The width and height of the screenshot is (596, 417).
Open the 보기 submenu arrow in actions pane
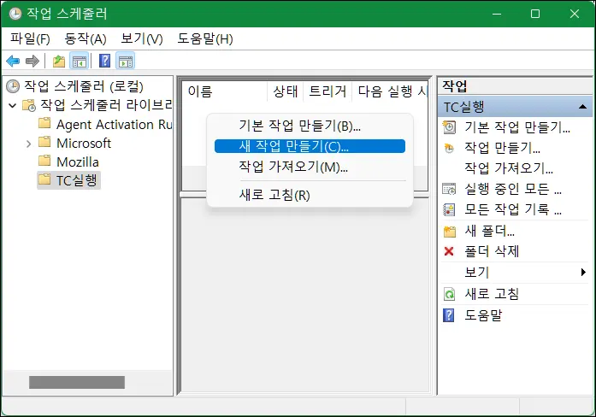pos(583,272)
